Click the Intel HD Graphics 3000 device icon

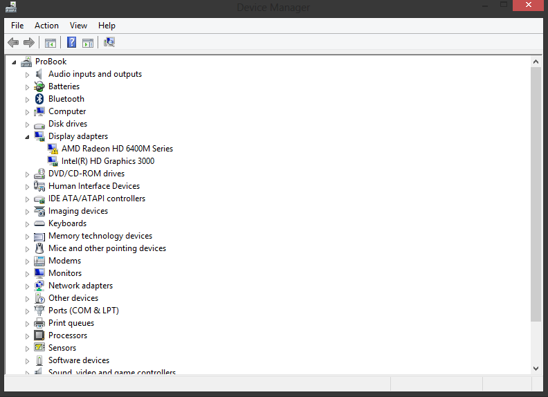(x=53, y=161)
